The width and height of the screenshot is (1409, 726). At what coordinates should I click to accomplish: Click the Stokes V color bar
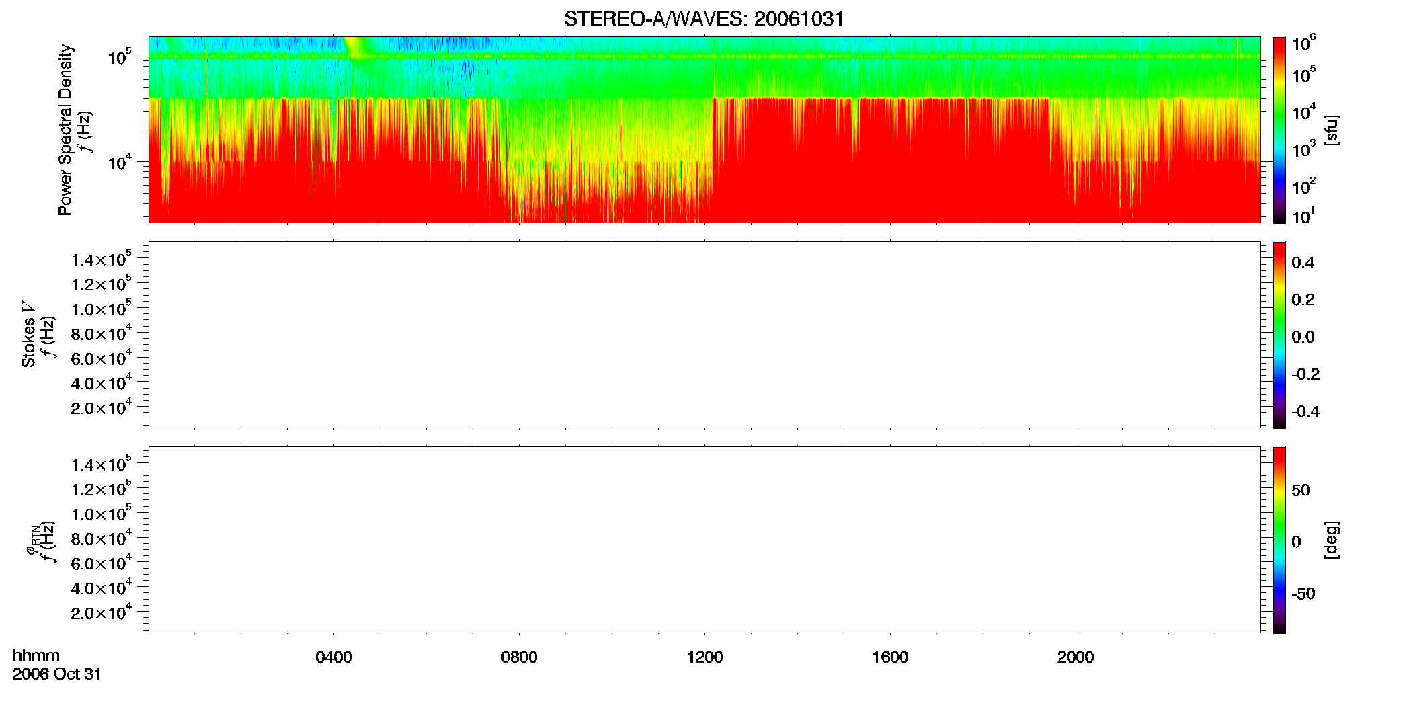[x=1279, y=335]
